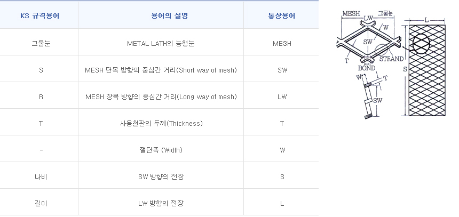The image size is (459, 217).
Task: Click the "STRAND" label in the diagram
Action: [391, 59]
